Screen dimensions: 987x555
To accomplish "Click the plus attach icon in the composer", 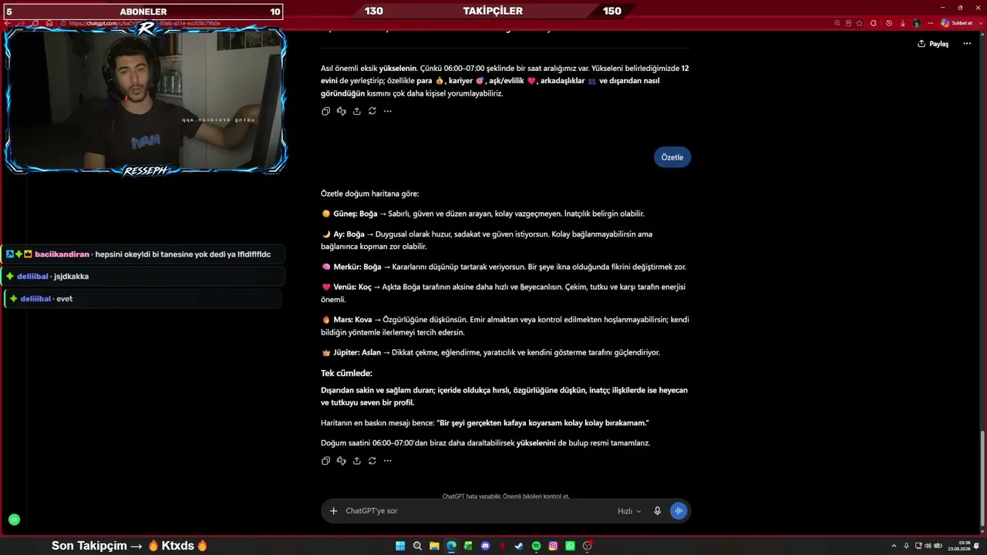I will pos(333,511).
